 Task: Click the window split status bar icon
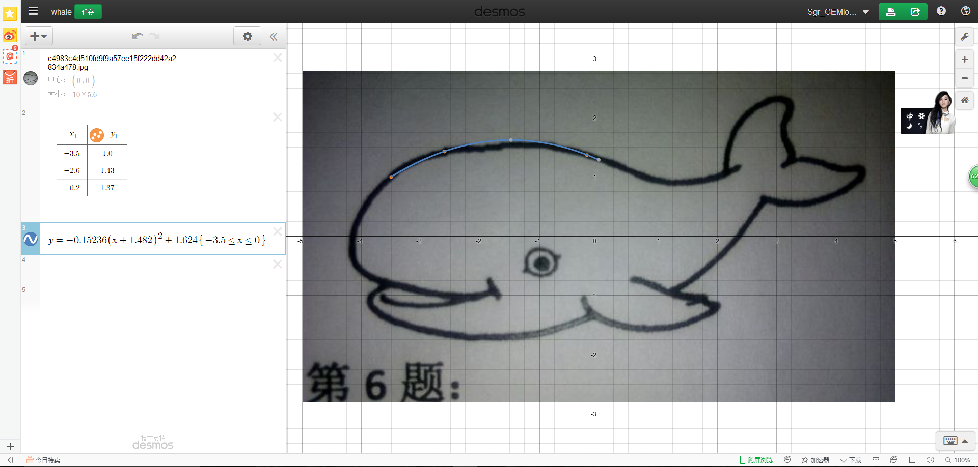[912, 460]
